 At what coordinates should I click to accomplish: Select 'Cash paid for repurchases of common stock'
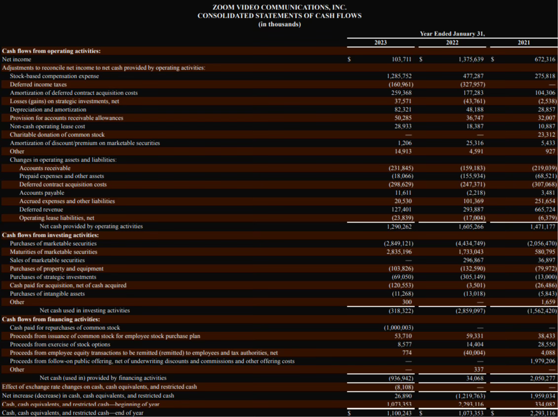click(x=65, y=327)
